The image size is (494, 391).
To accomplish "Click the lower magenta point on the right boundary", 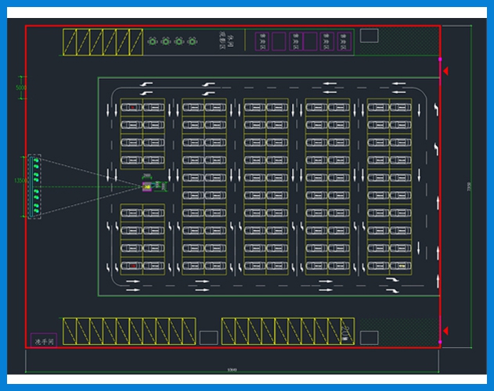I will pyautogui.click(x=440, y=342).
